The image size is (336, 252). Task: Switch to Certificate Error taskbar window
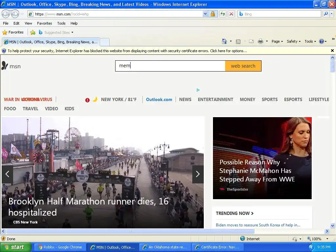coord(218,247)
